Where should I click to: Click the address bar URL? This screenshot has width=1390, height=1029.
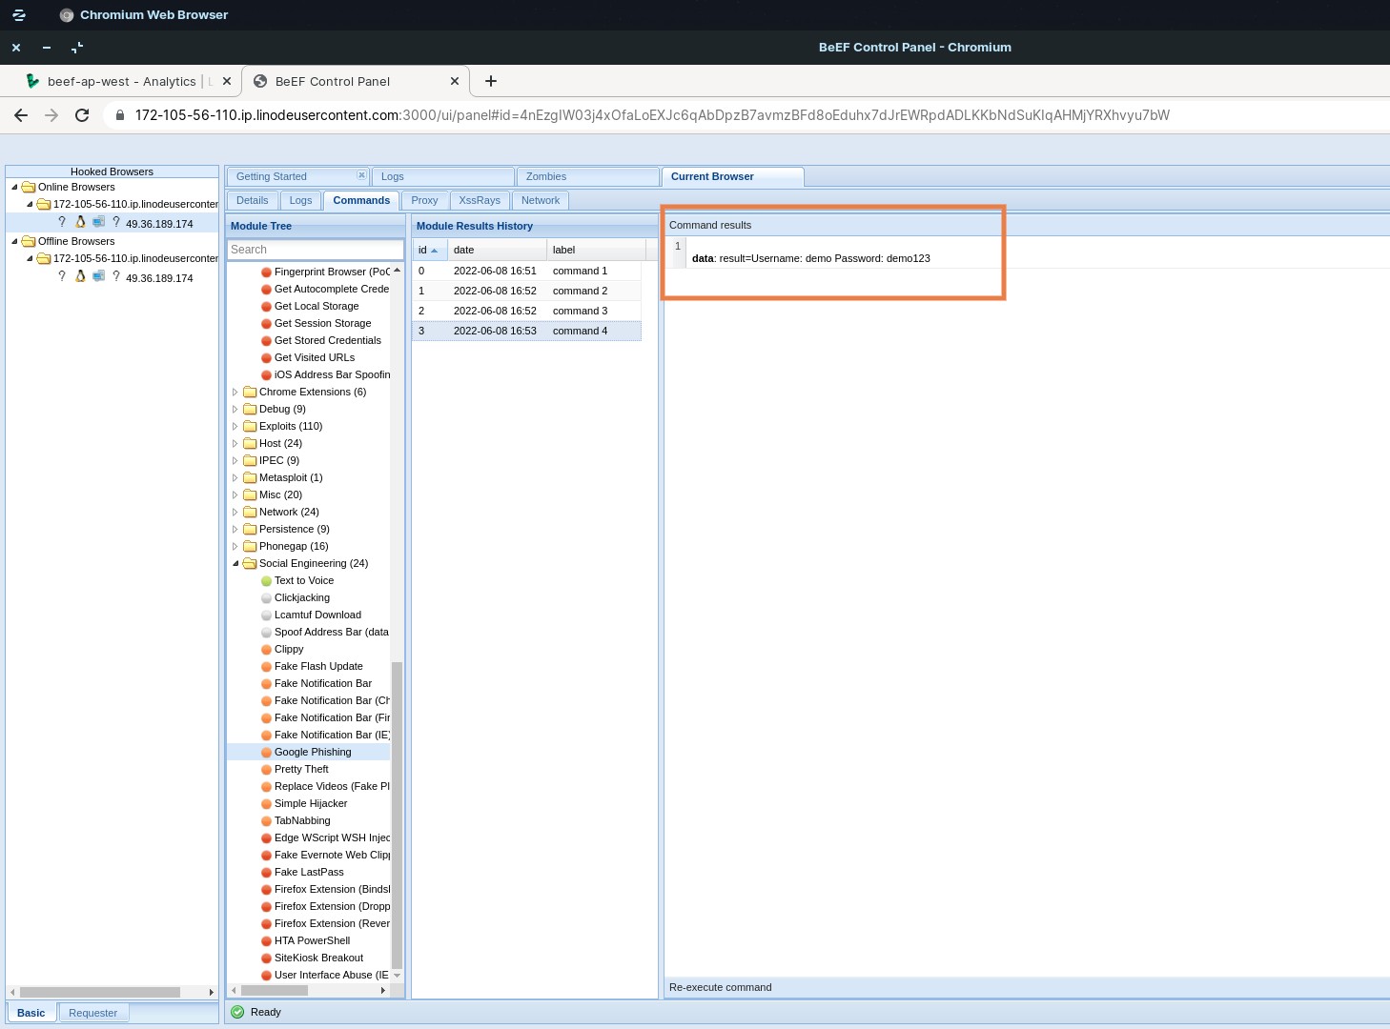click(652, 115)
